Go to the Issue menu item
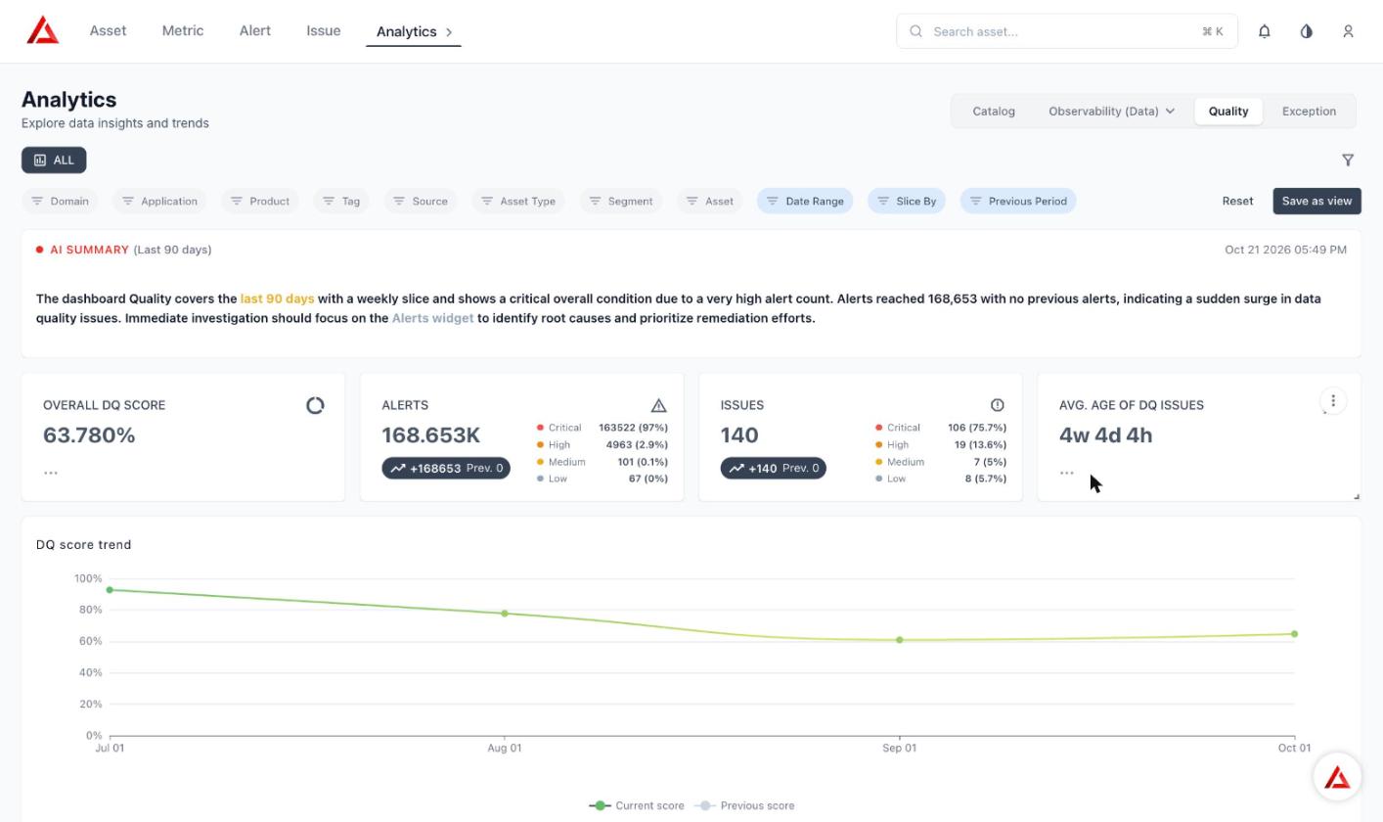This screenshot has width=1383, height=822. (x=324, y=30)
